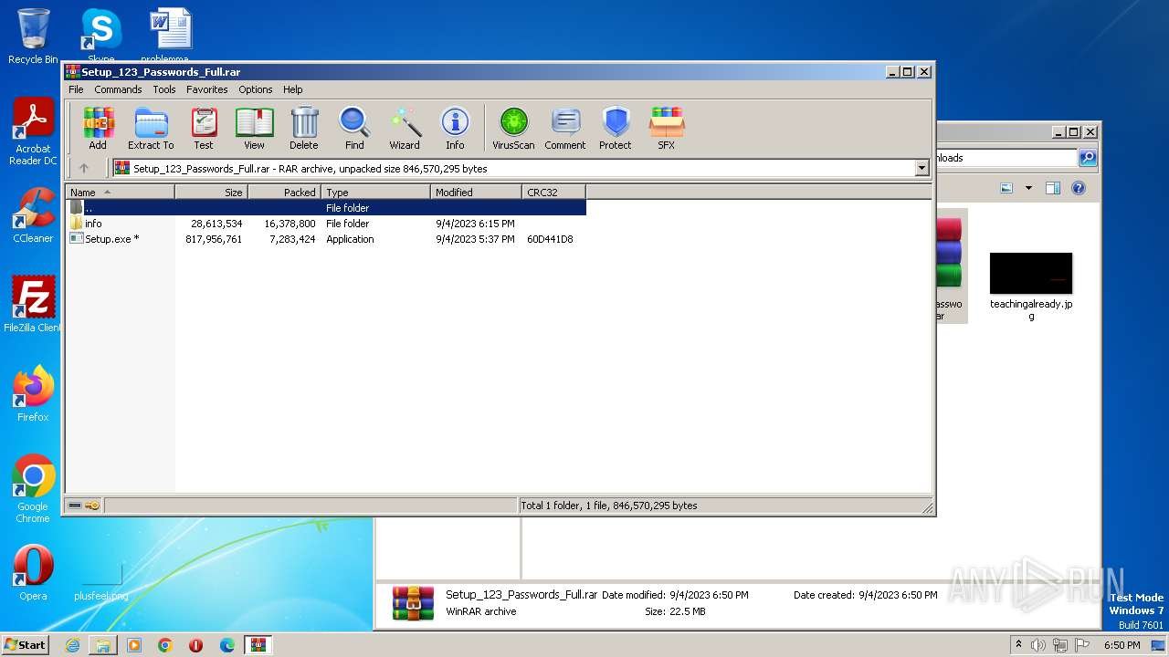The height and width of the screenshot is (657, 1169).
Task: Expand the archive path dropdown
Action: (x=922, y=168)
